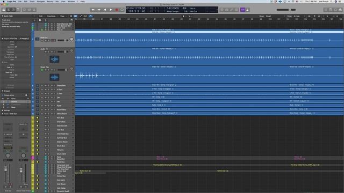Image resolution: width=344 pixels, height=193 pixels.
Task: Show the Toolbar via control bar button
Action: tap(18, 10)
